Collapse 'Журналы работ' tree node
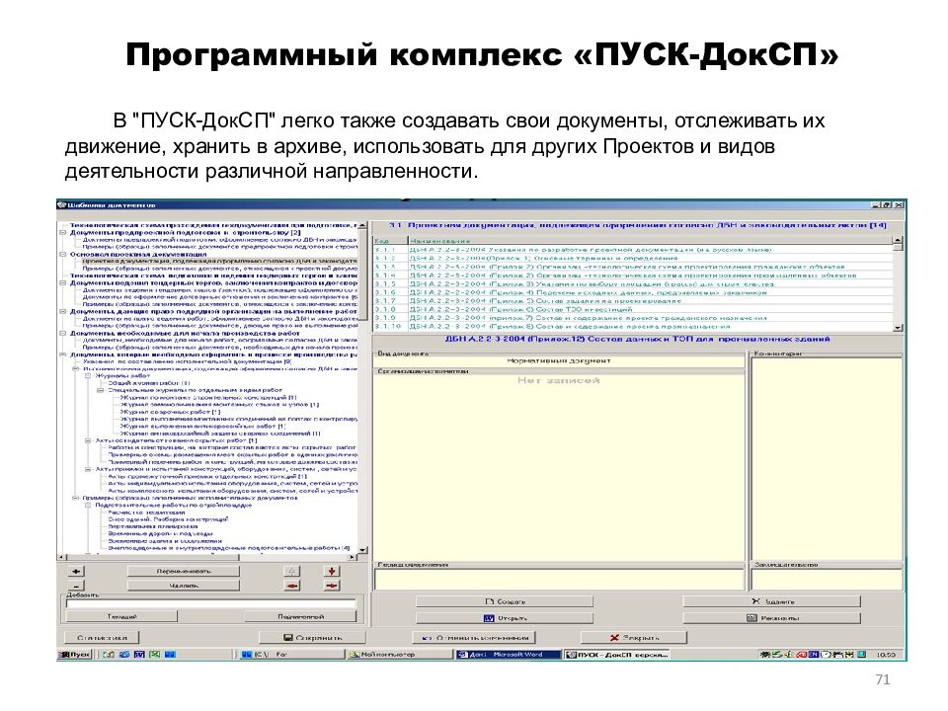The width and height of the screenshot is (948, 711). coord(88,375)
